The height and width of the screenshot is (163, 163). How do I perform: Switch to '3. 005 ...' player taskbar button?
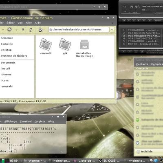point(110,161)
